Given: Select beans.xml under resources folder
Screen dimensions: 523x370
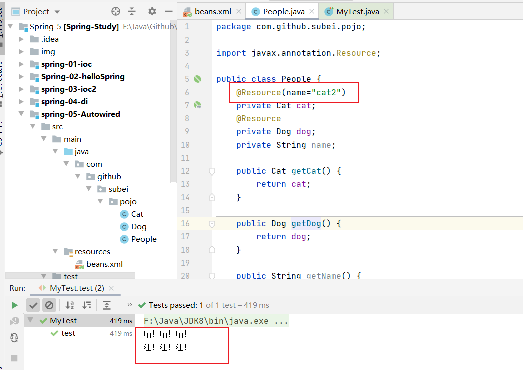Looking at the screenshot, I should click(x=104, y=264).
